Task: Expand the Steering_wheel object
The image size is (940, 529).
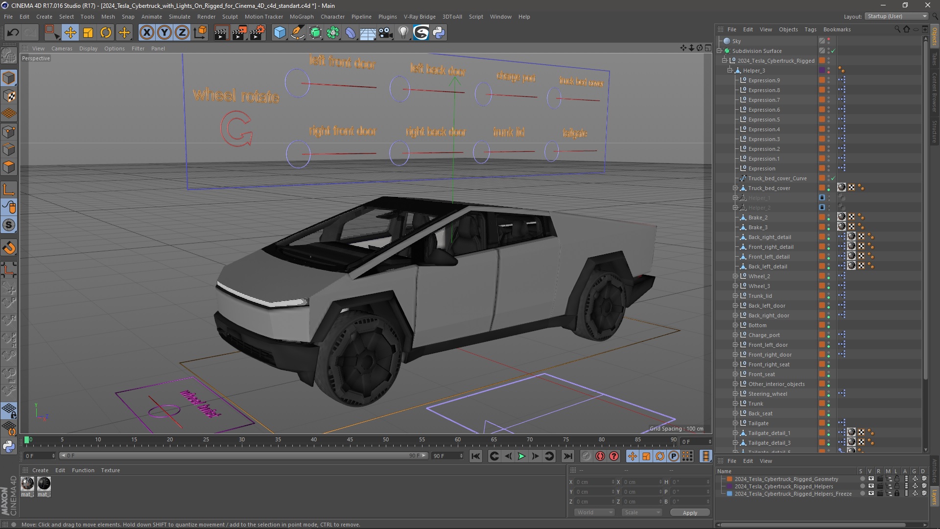Action: 735,394
